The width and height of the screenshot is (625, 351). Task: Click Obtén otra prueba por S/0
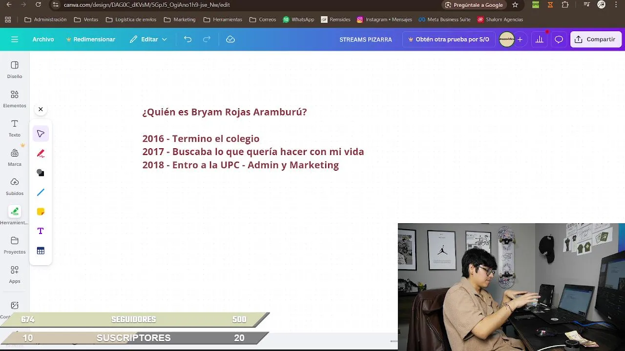pyautogui.click(x=449, y=39)
